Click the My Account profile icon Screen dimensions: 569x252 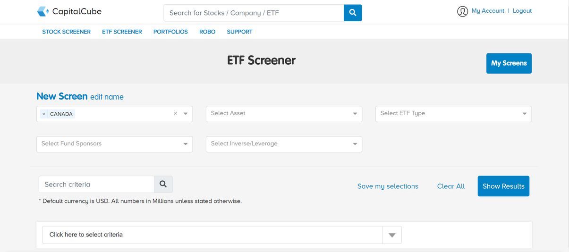click(462, 11)
